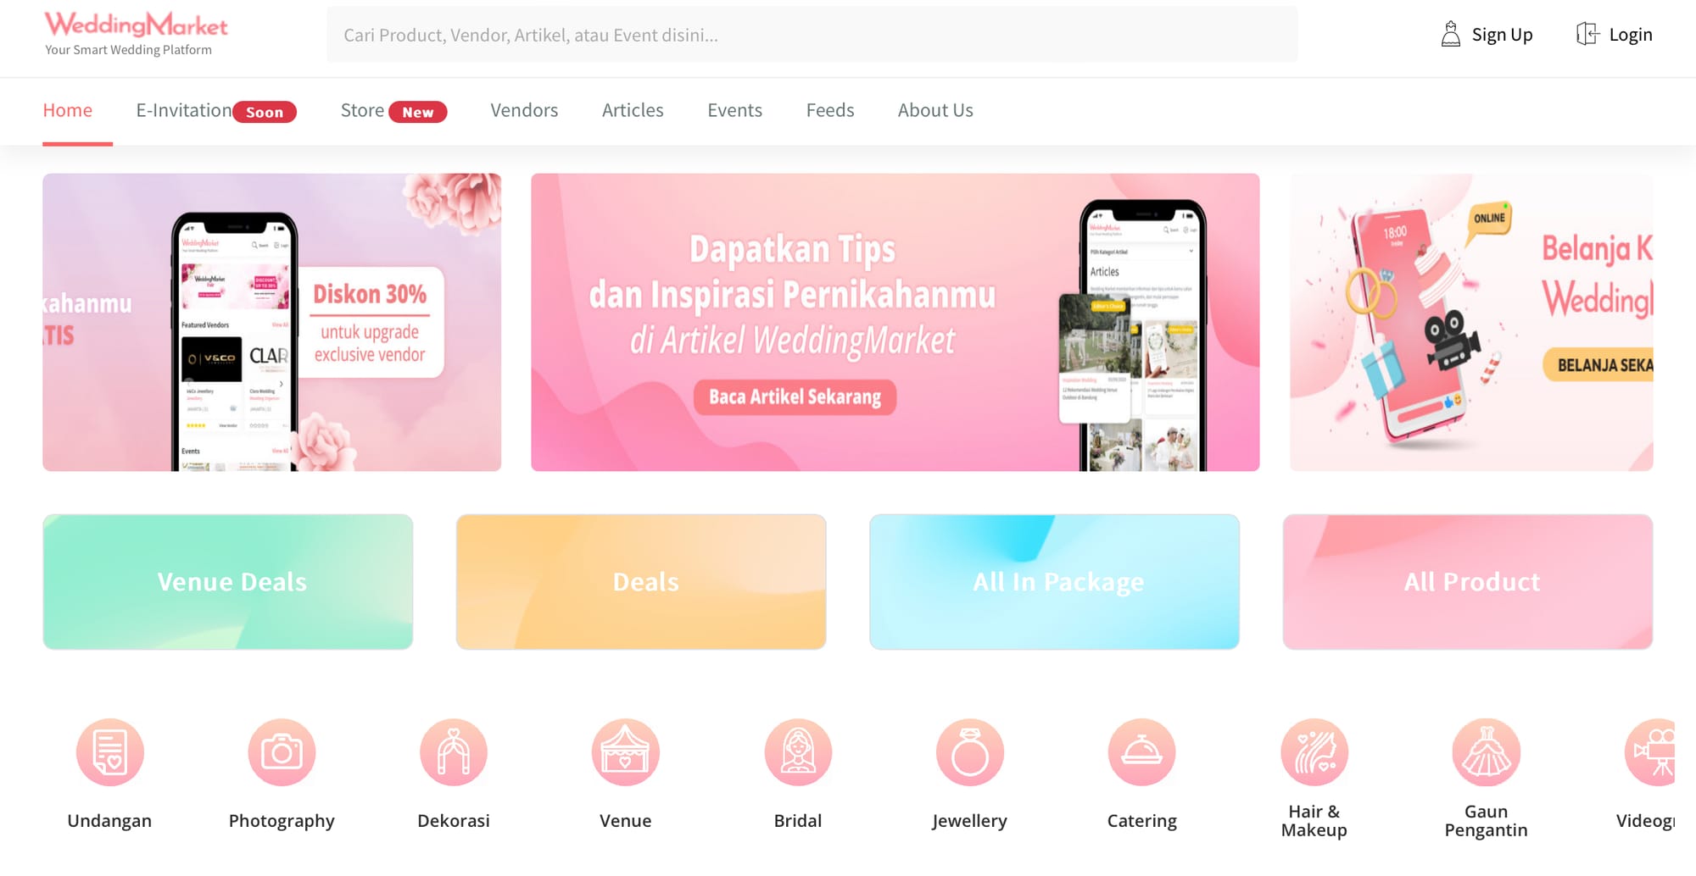Open the Articles navigation link

633,110
